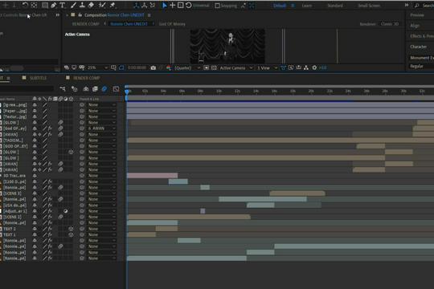Viewport: 434px width, 289px height.
Task: Select the Type tool
Action: click(x=62, y=5)
